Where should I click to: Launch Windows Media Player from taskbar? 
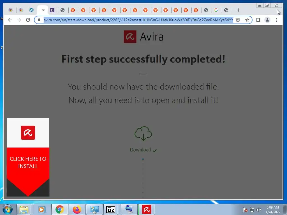click(41, 209)
